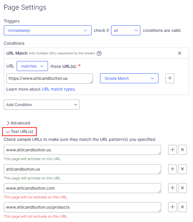Screen dimensions: 193x222
Task: Add row after atticandbutton.us test URL
Action: coord(173,169)
